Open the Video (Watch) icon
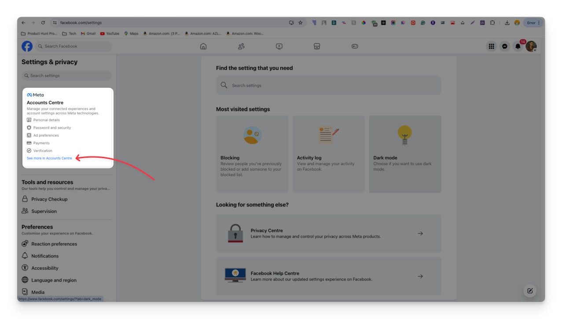Screen dimensions: 562x319 click(279, 46)
